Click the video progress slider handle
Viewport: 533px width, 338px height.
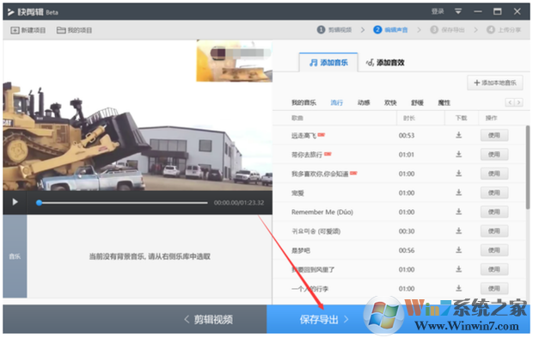click(x=39, y=203)
